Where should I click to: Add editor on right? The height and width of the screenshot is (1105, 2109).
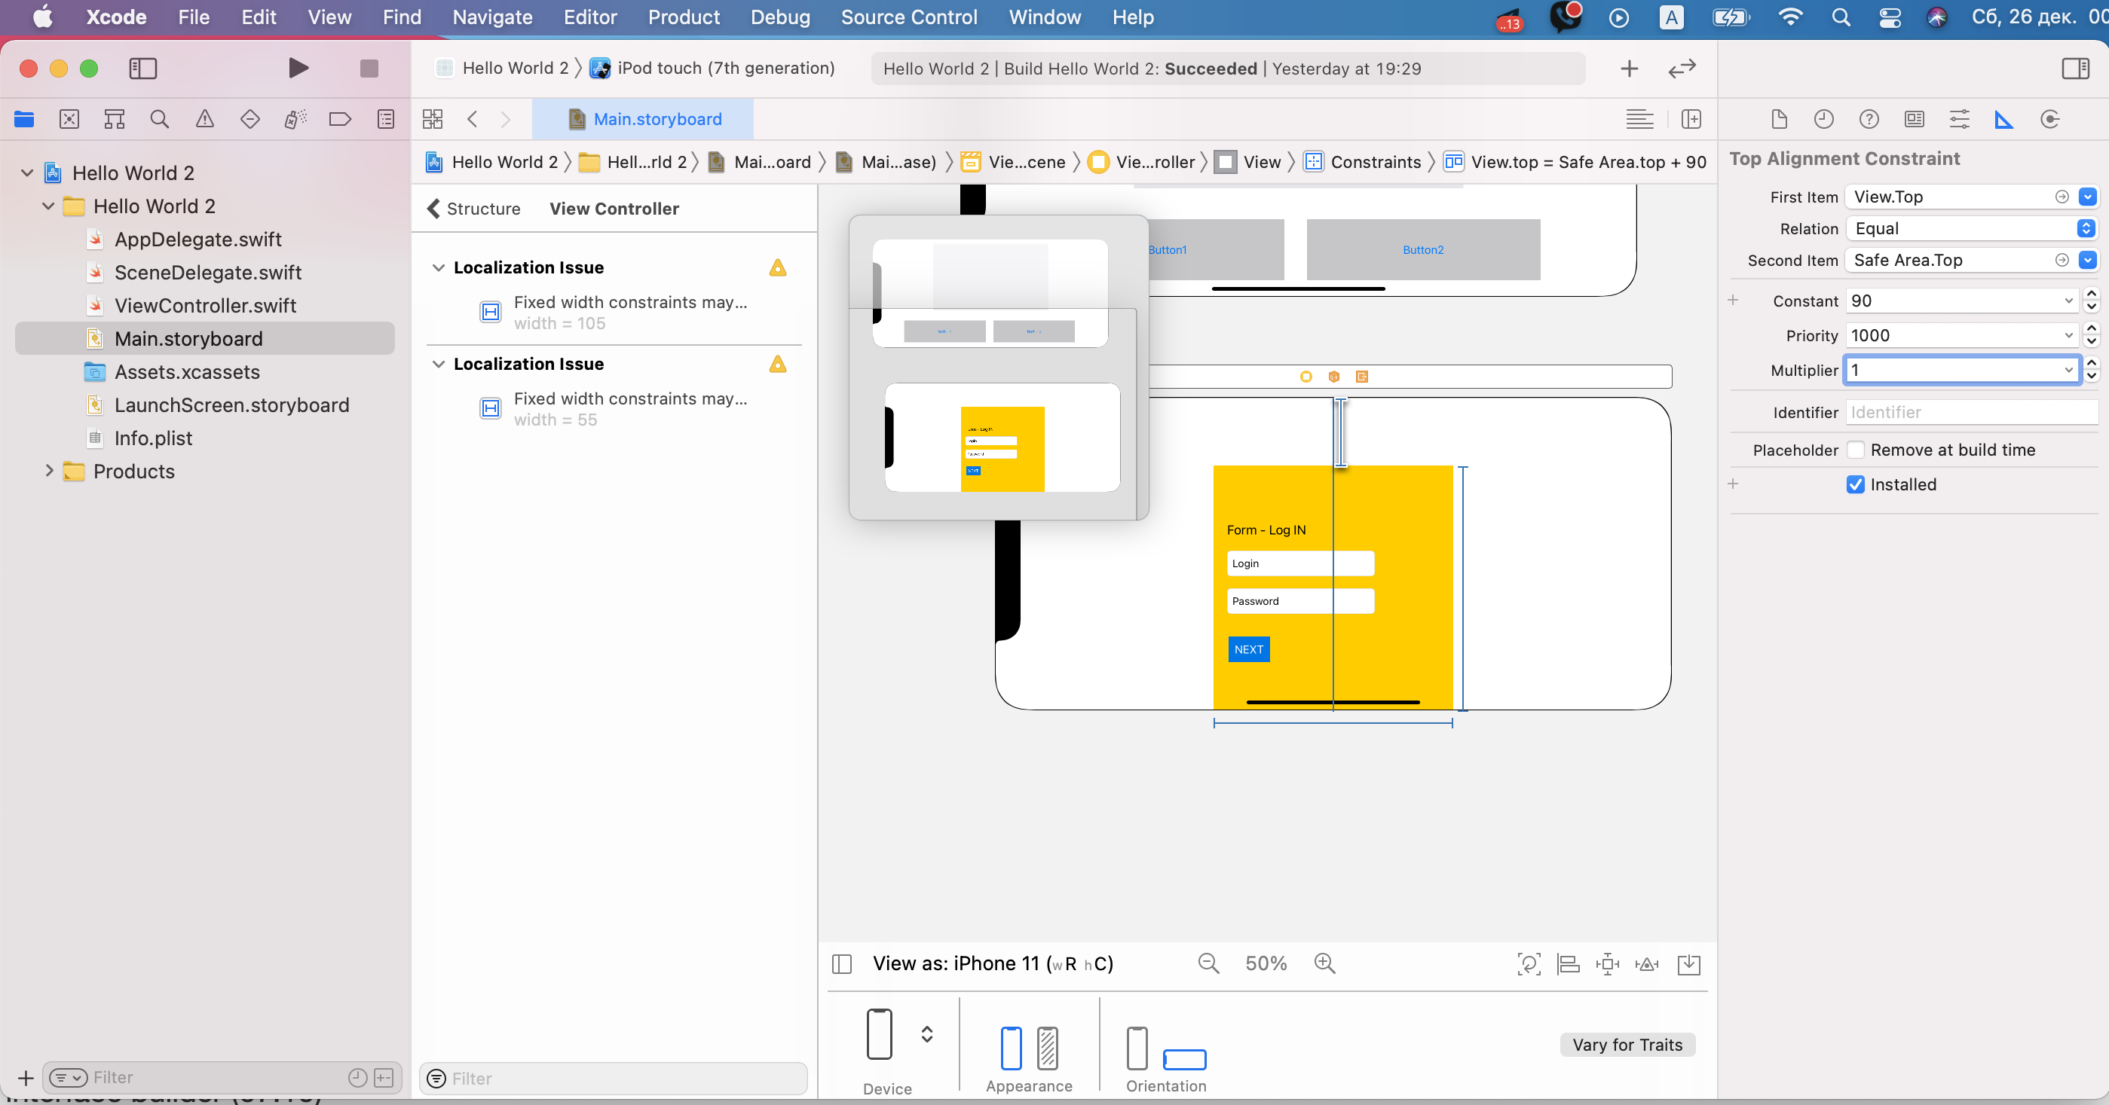(x=1691, y=120)
